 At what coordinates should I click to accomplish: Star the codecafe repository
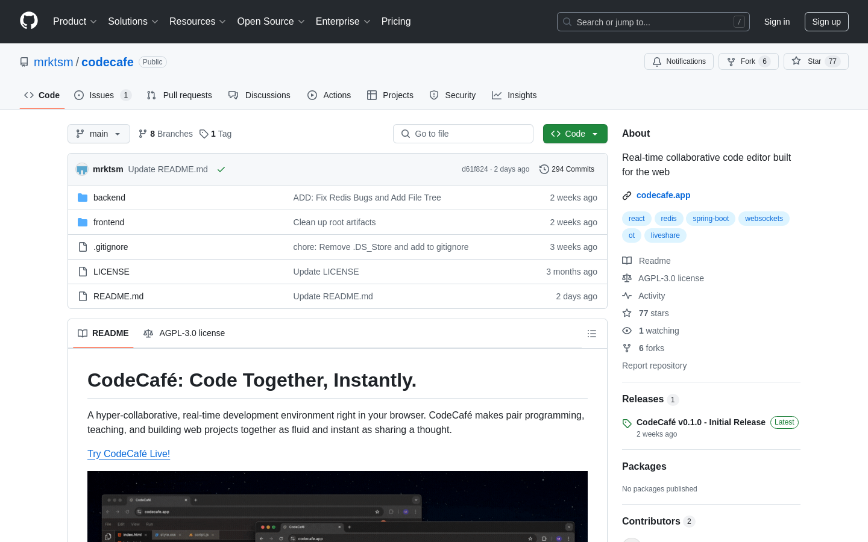[x=816, y=61]
